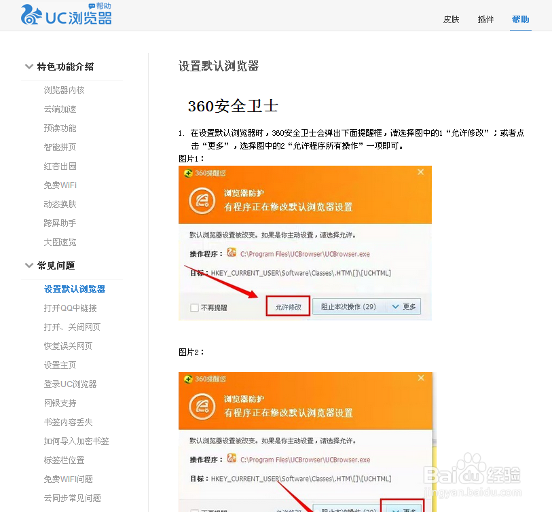Open 网银支持 help topic

click(x=60, y=403)
